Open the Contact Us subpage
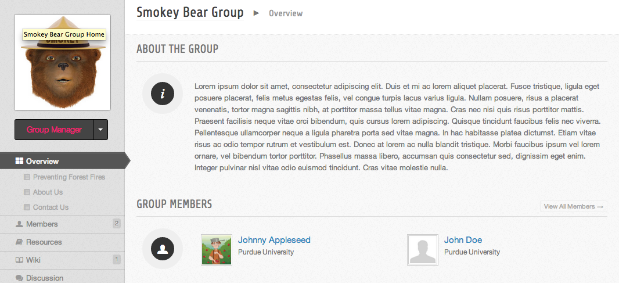Viewport: 619px width, 283px height. [51, 207]
